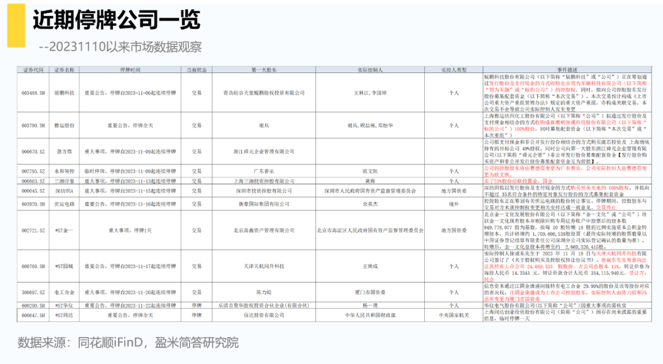Click shareholder 新豪国际集团有限公司

(x=264, y=204)
